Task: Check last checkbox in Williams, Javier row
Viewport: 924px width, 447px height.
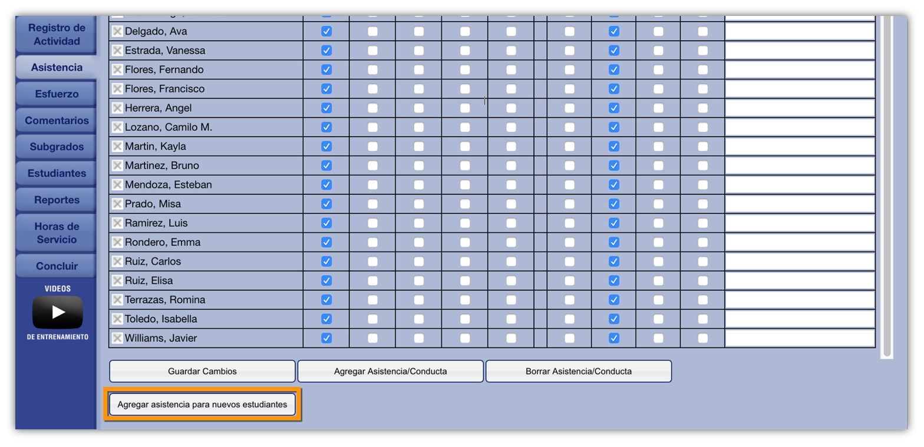Action: tap(702, 338)
